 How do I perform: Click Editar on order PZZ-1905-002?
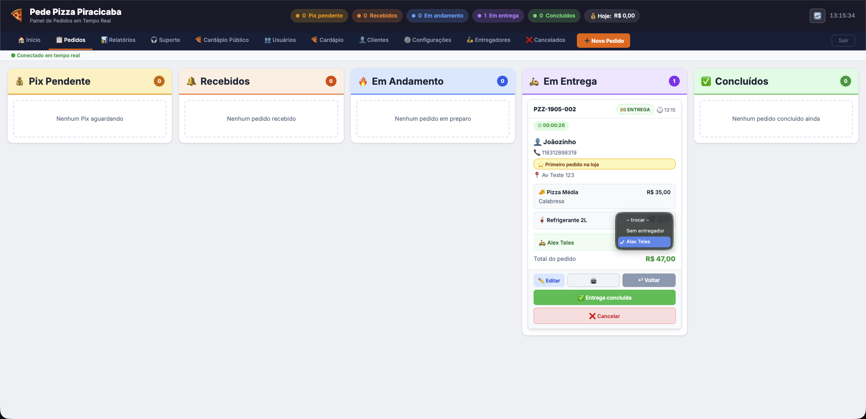[549, 281]
